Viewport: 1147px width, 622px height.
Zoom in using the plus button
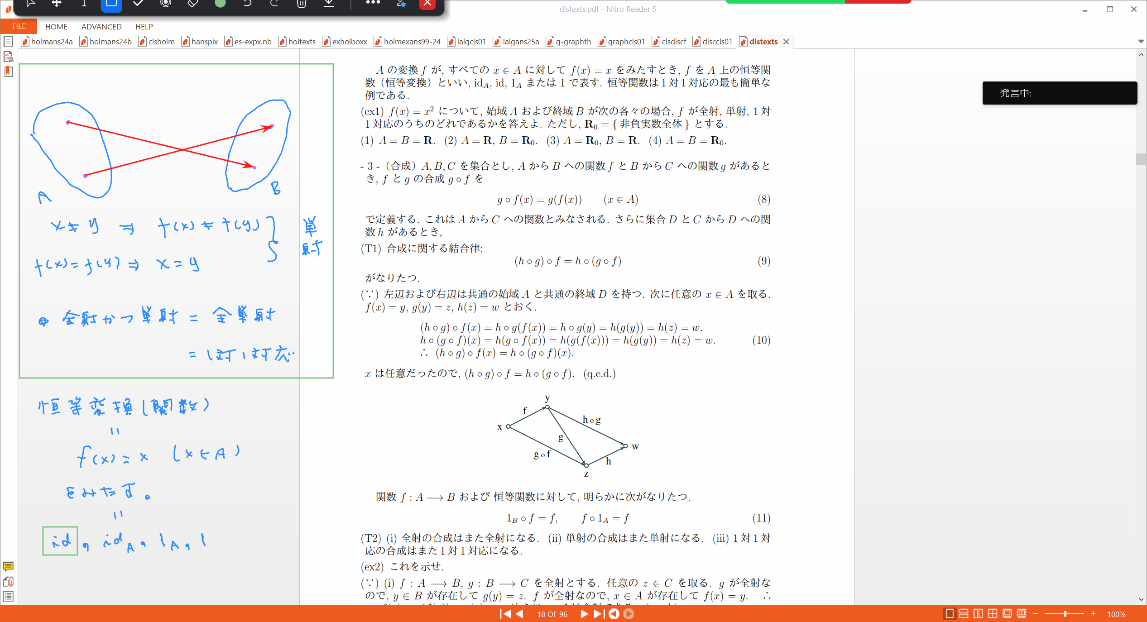click(1093, 614)
